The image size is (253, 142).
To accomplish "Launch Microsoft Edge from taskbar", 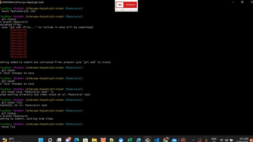I will [77, 140].
